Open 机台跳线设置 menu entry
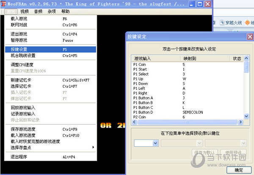The image size is (254, 175). point(50,56)
